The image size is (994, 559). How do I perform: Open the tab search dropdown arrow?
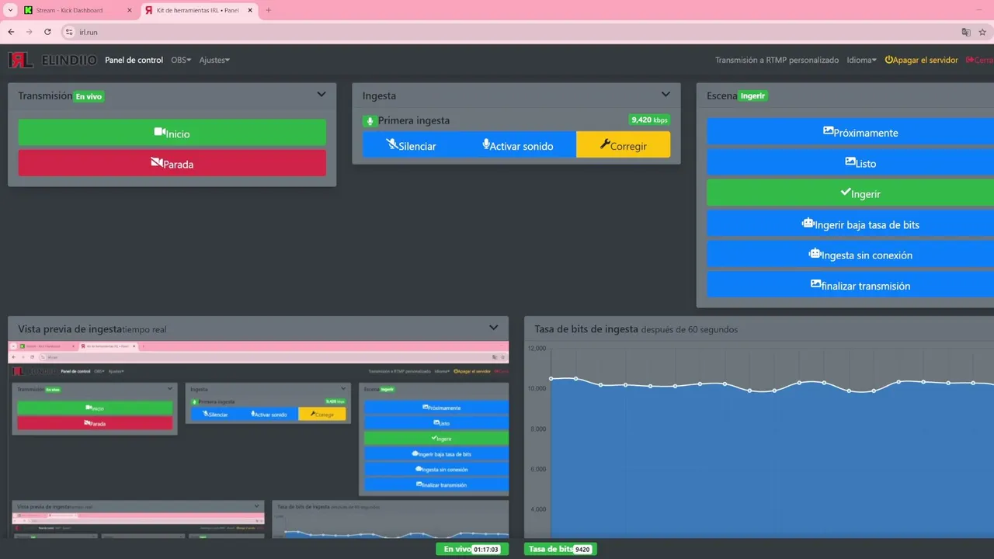(x=11, y=10)
